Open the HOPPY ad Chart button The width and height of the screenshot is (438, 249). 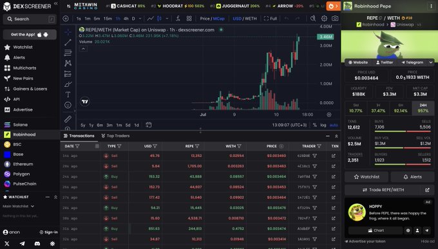[376, 230]
